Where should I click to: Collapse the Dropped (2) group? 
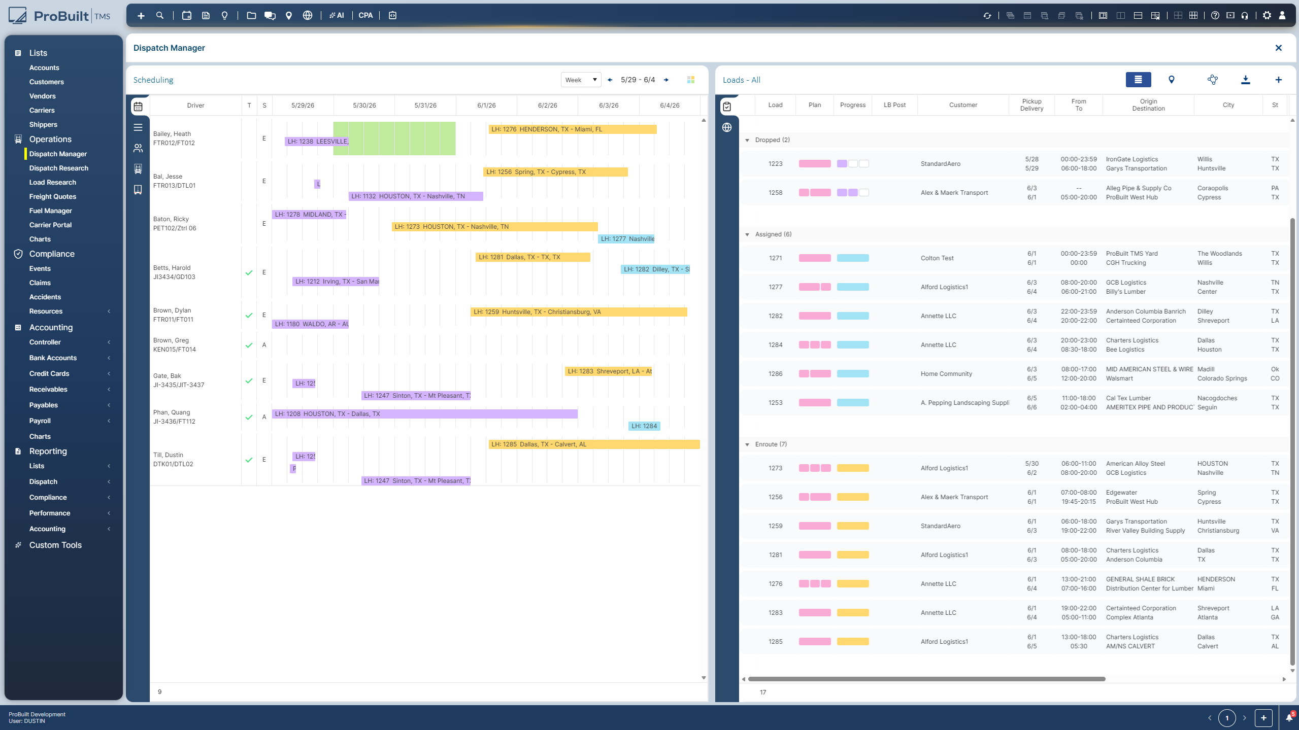[x=747, y=140]
